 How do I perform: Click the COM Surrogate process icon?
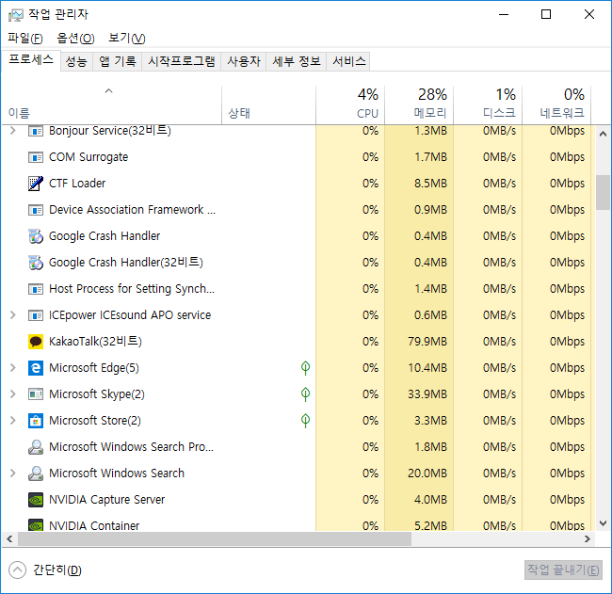tap(36, 157)
